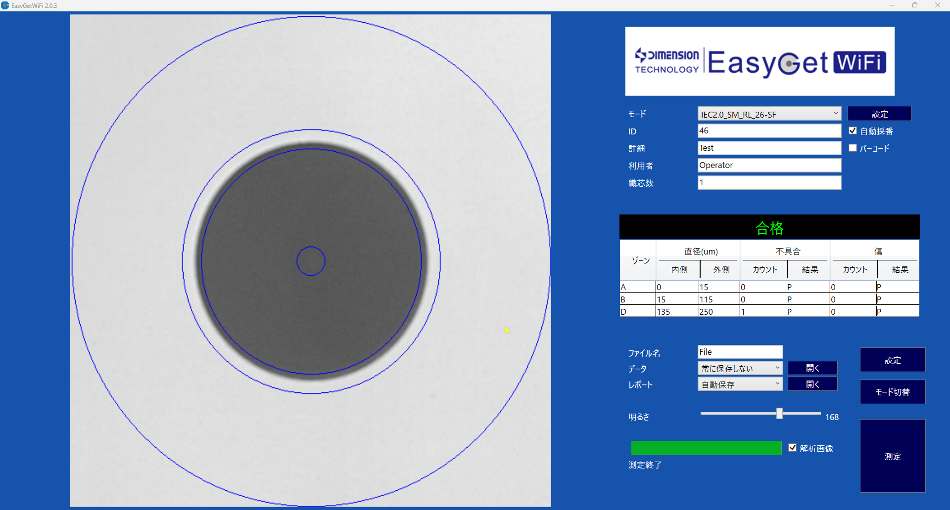Click the EasyGetWiFi app icon in title bar
The image size is (950, 510).
(5, 5)
